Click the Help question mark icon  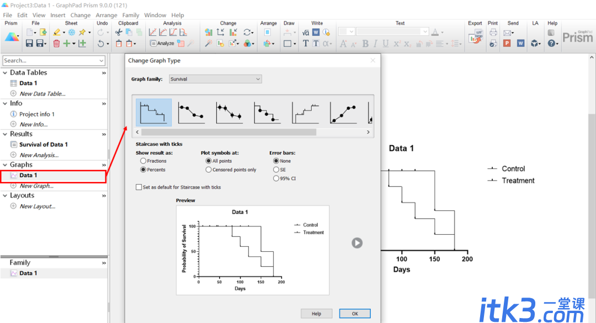coord(551,44)
